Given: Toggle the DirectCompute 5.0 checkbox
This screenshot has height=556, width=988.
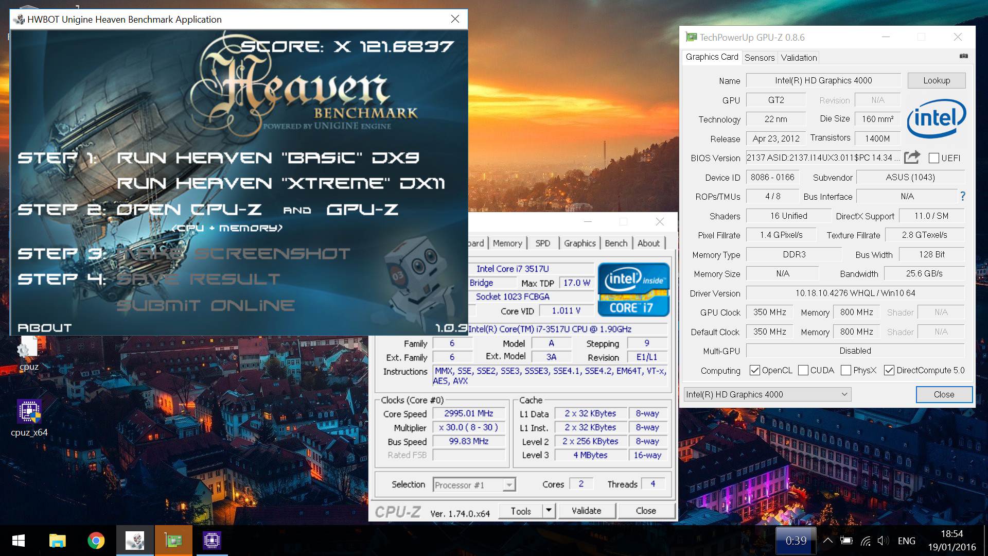Looking at the screenshot, I should tap(889, 370).
